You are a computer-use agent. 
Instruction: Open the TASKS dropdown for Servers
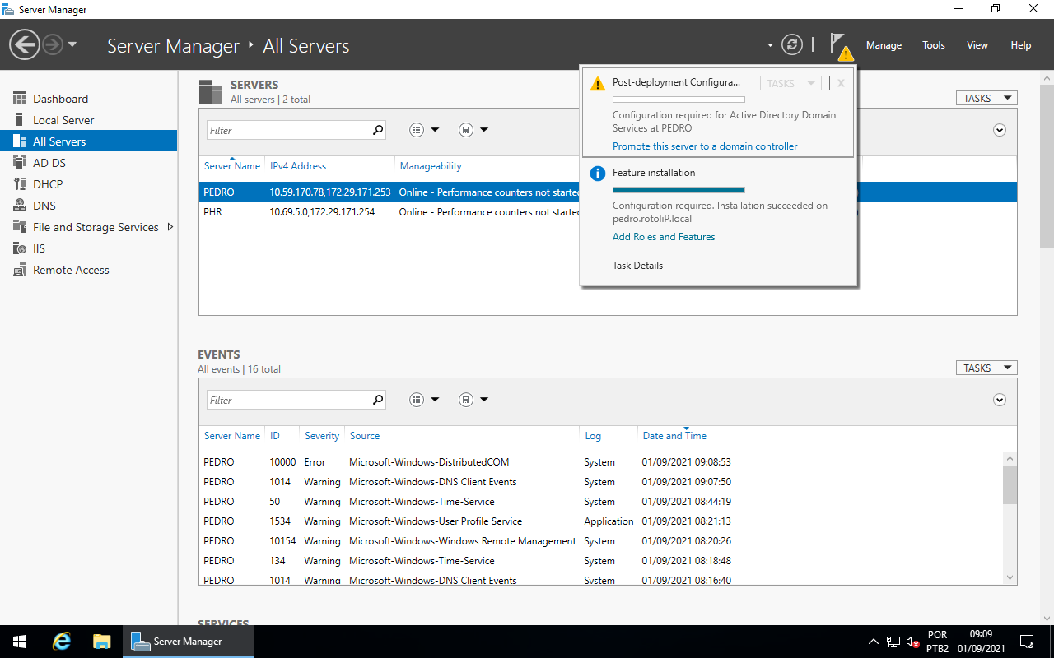pos(986,97)
